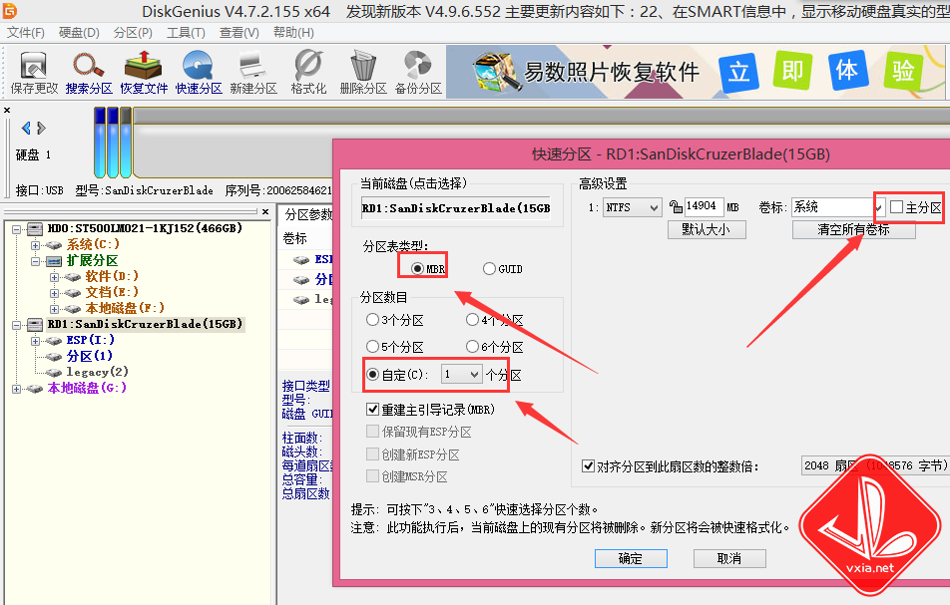Click the current disk RD1 selector field

point(456,208)
